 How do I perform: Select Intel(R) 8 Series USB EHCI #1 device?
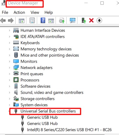[69, 130]
